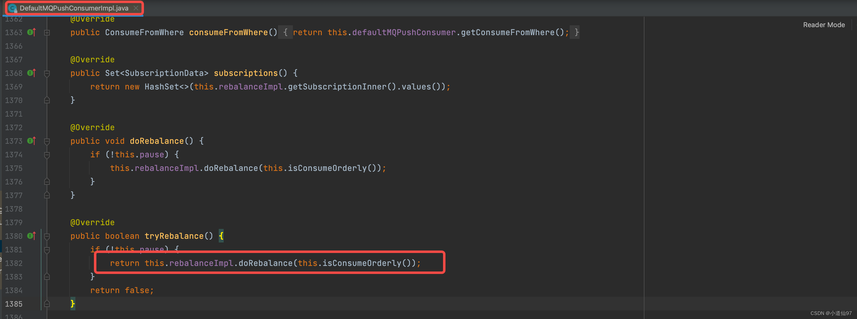The image size is (857, 319).
Task: Click the consumeFromWhere method name
Action: tap(228, 33)
